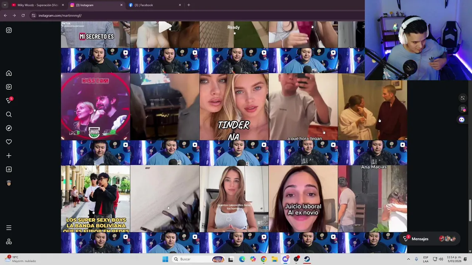472x265 pixels.
Task: Open a new browser tab
Action: point(188,5)
